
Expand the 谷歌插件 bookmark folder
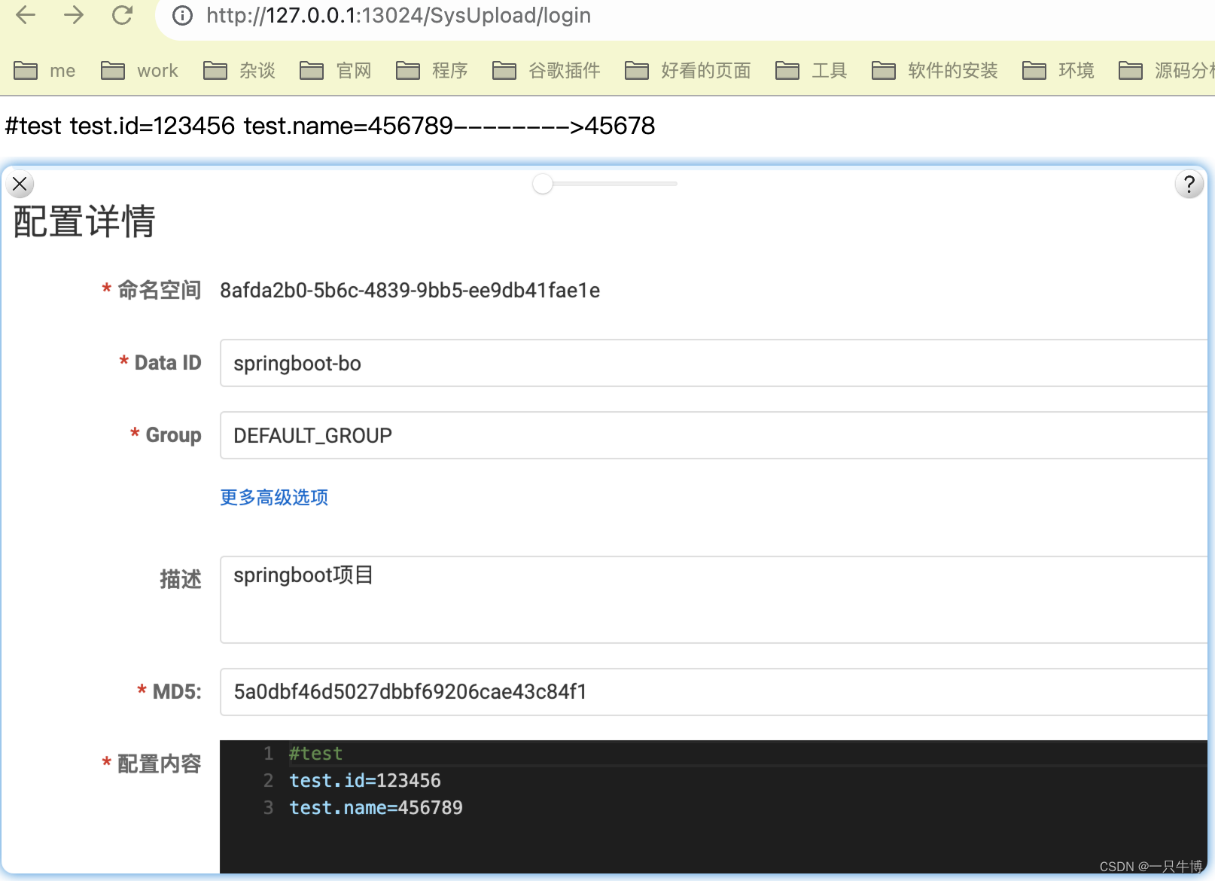(547, 71)
